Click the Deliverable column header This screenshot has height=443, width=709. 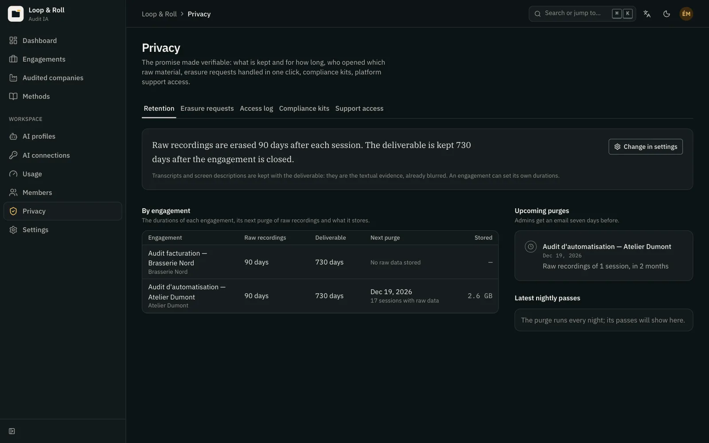tap(331, 238)
